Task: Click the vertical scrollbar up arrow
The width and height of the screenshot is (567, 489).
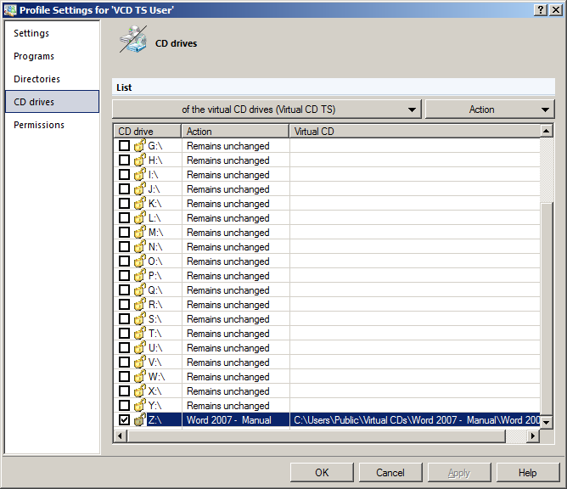Action: (547, 132)
